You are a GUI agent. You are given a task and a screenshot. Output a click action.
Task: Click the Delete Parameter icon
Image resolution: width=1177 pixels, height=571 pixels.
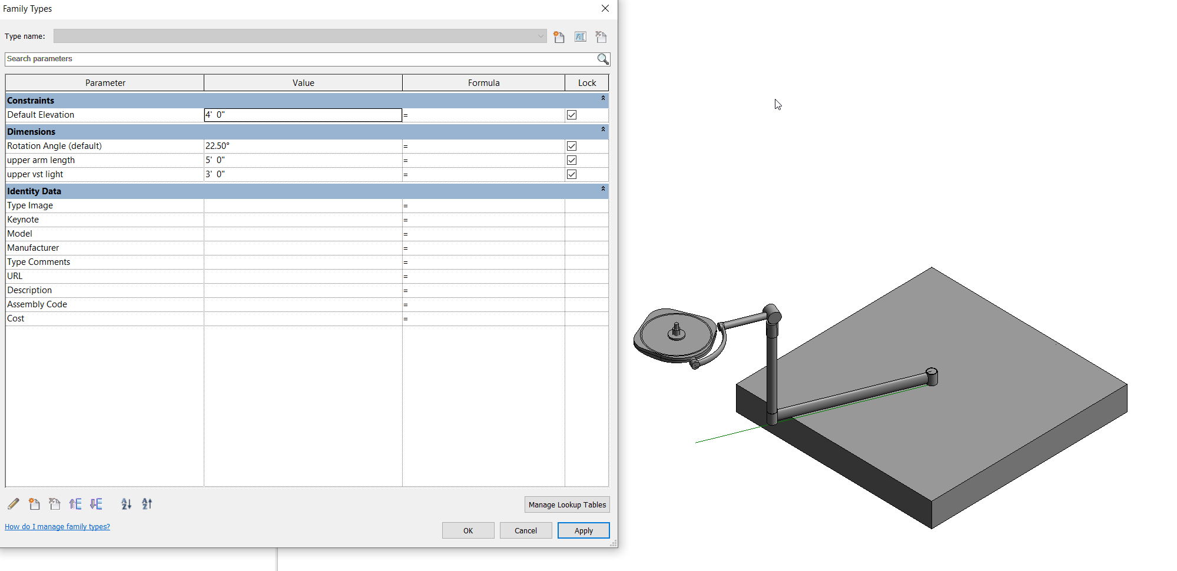tap(54, 504)
